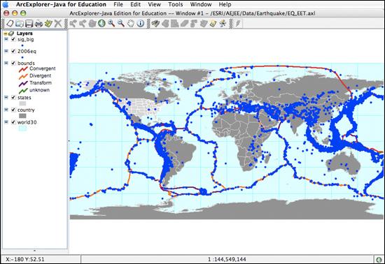Click the Previous extent arrow icon

coord(73,24)
